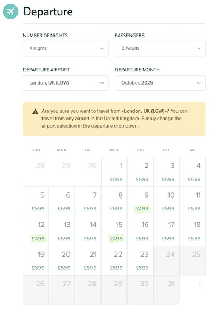Select October 7 for £599

[88, 201]
